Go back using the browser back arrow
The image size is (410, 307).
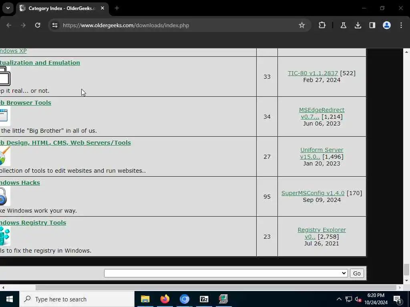[9, 25]
